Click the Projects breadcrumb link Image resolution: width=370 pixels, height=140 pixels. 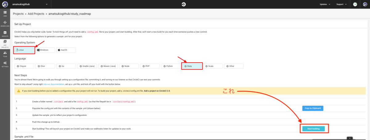click(x=18, y=14)
